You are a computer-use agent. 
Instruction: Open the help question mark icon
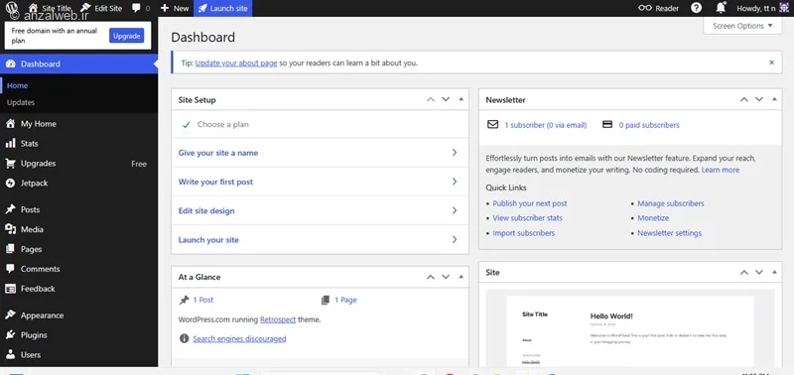pos(697,8)
